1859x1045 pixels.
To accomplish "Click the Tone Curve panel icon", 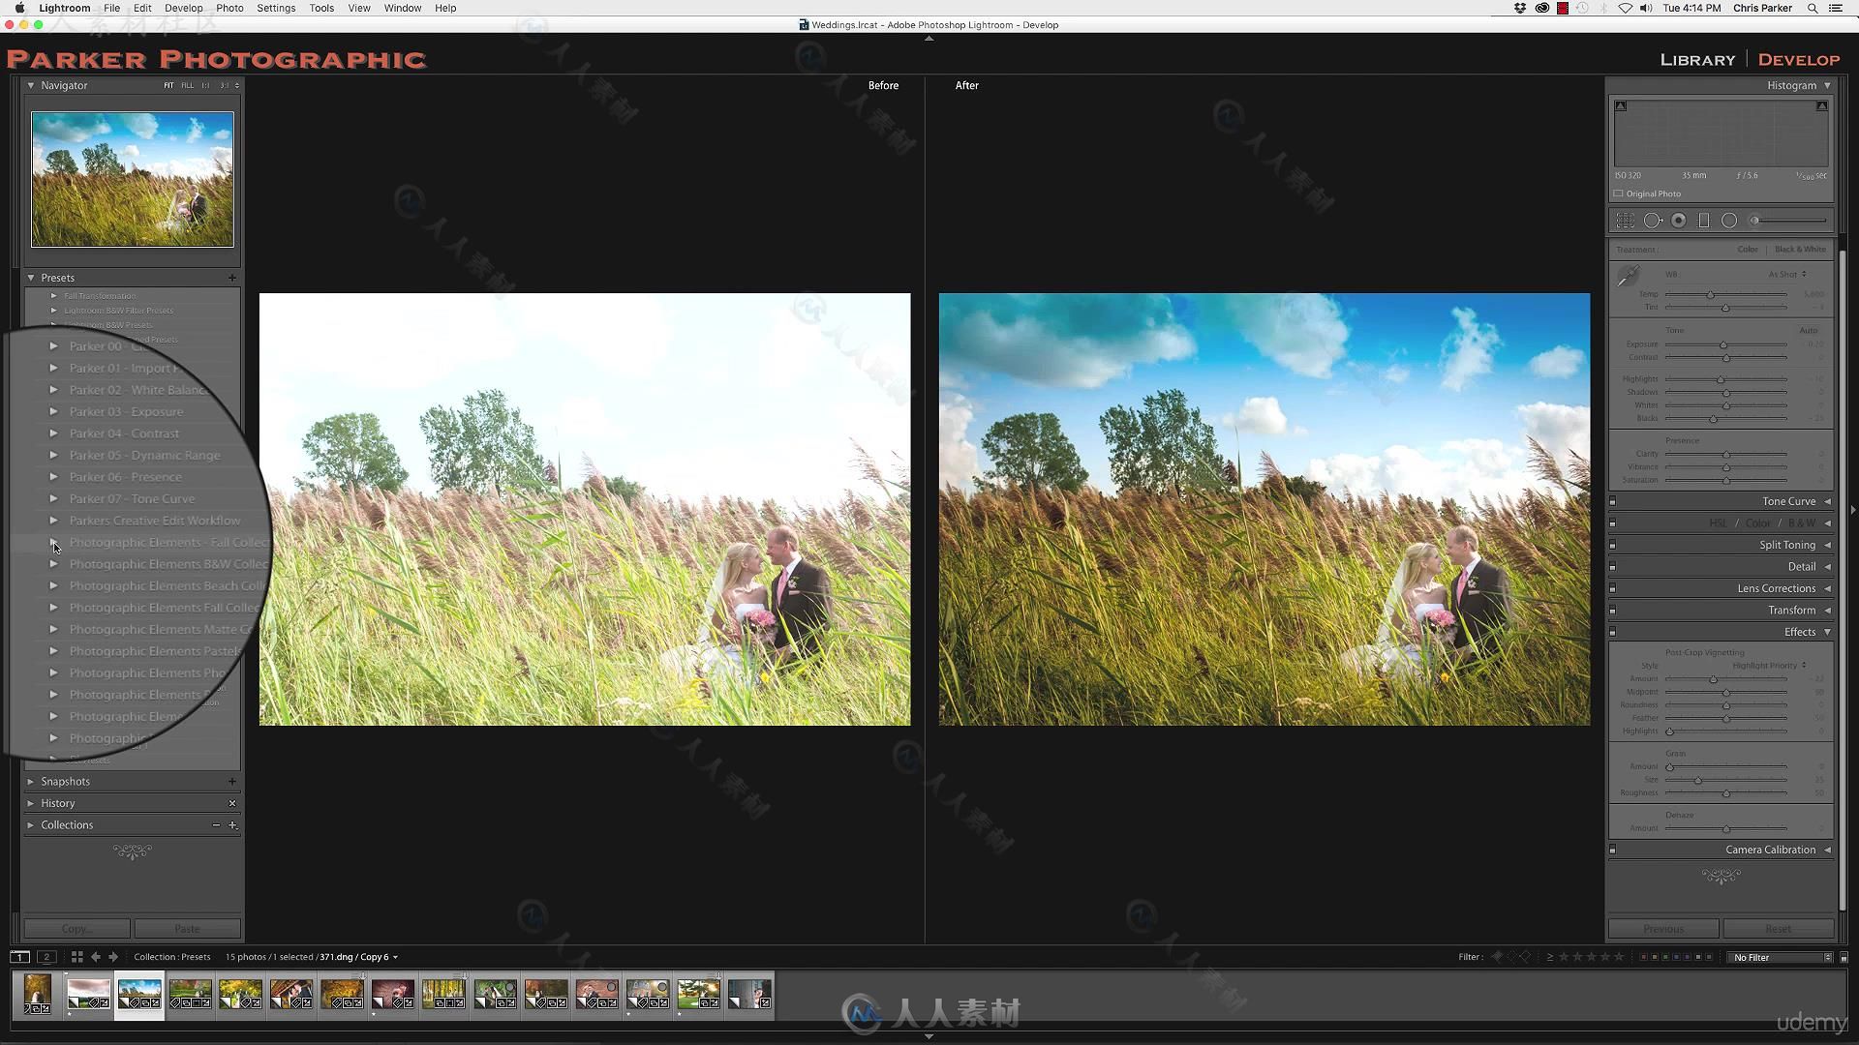I will (x=1616, y=500).
